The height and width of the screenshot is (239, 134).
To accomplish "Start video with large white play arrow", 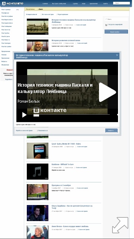I will [108, 92].
